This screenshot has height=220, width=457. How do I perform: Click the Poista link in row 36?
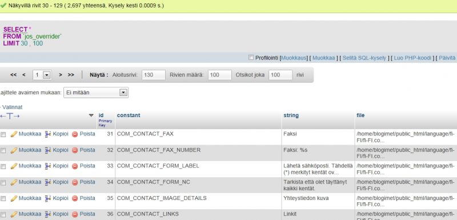coord(87,214)
